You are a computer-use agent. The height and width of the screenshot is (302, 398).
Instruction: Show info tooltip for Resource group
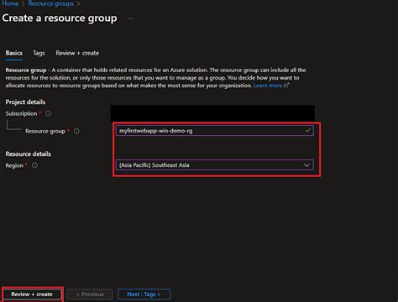pos(76,131)
